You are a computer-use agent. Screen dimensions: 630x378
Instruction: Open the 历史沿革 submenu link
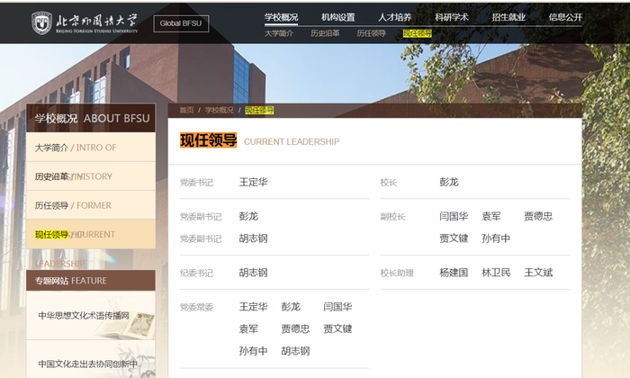pos(325,33)
